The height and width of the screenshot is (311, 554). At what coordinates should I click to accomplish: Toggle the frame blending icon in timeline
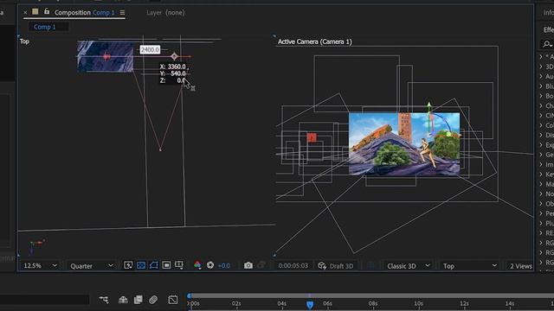tap(138, 300)
